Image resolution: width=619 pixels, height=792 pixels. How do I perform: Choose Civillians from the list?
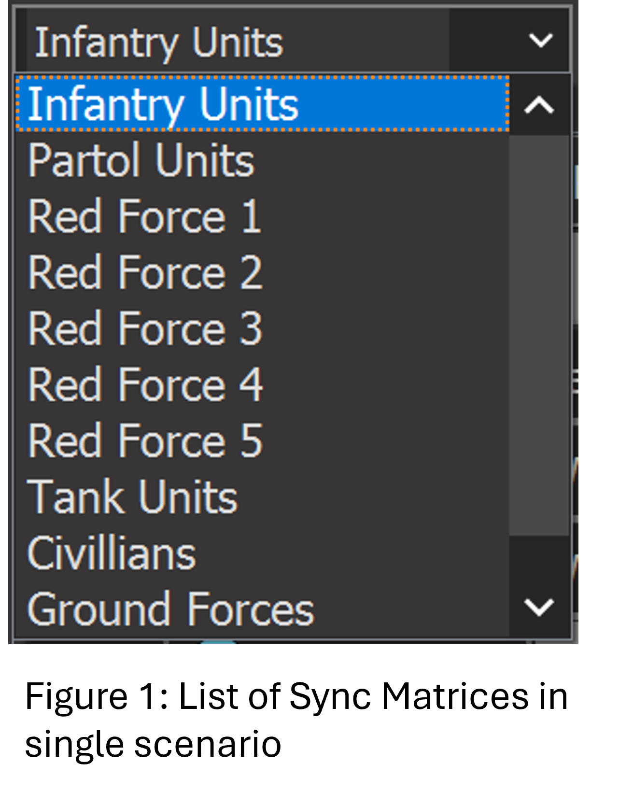point(261,553)
